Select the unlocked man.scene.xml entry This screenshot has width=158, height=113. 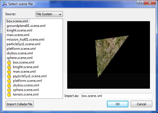pyautogui.click(x=18, y=35)
